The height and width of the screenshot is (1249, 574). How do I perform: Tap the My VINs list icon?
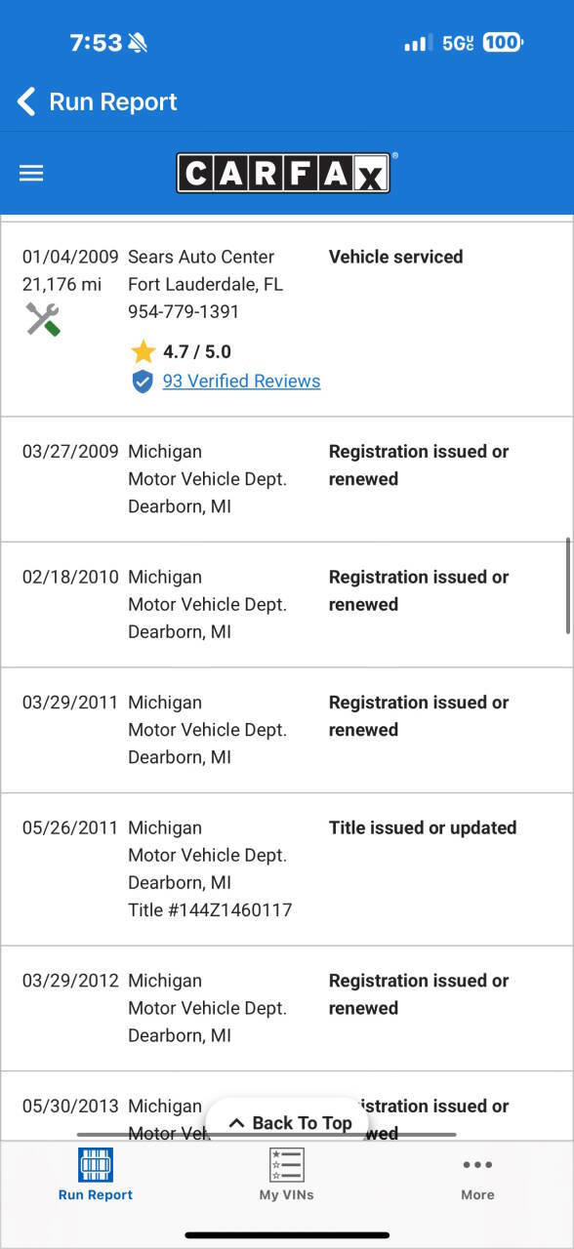(x=286, y=1164)
